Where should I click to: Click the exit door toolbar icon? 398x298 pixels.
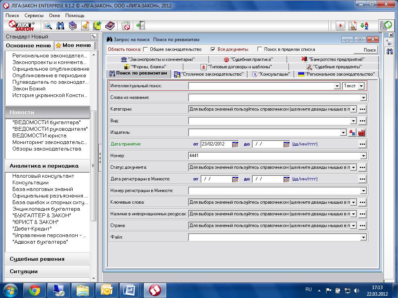141,26
